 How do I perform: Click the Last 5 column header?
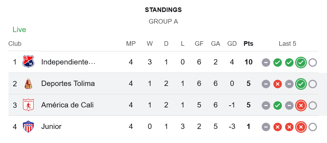pyautogui.click(x=287, y=44)
